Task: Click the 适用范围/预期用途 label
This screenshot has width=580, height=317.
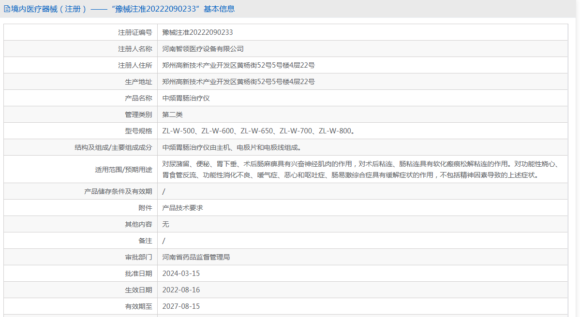Action: coord(123,170)
